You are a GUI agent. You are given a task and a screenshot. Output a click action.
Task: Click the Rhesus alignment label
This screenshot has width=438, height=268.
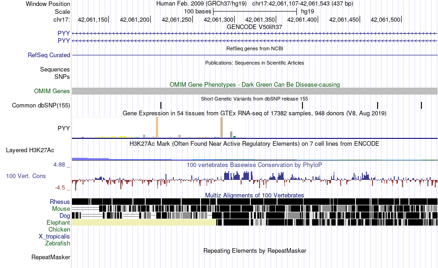(60, 202)
